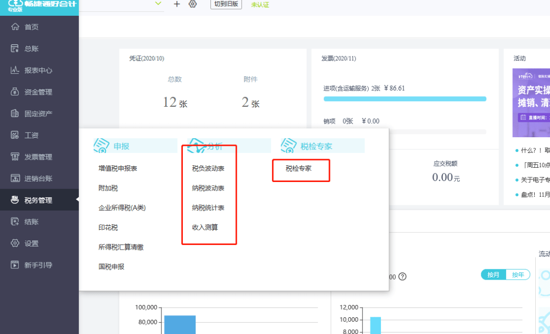Open 报表中心 chart icon in sidebar

15,70
